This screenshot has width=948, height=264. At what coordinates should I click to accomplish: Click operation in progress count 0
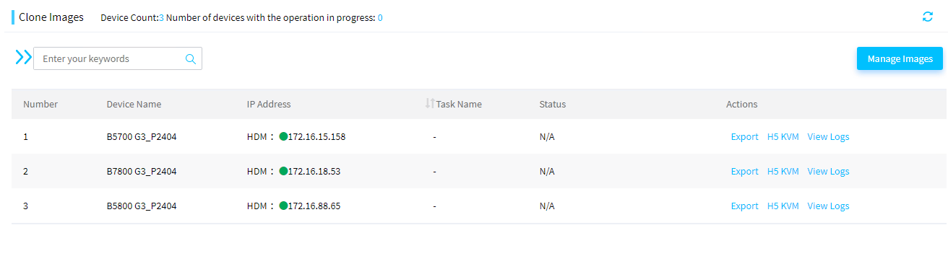[x=380, y=17]
